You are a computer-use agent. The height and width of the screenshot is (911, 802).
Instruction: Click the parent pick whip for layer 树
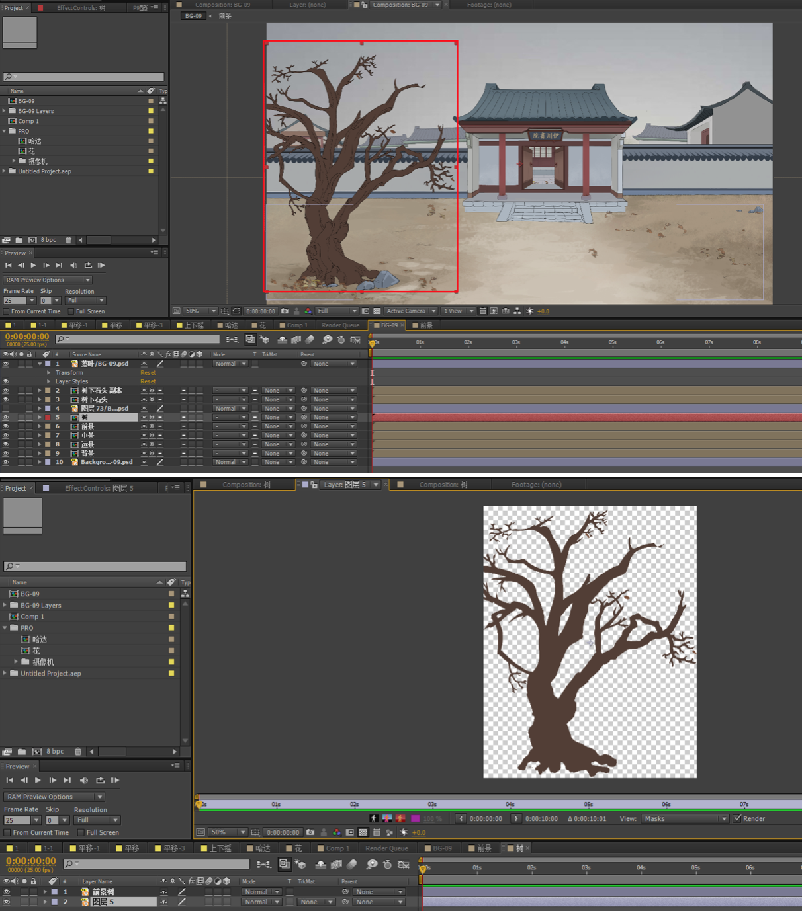tap(304, 418)
